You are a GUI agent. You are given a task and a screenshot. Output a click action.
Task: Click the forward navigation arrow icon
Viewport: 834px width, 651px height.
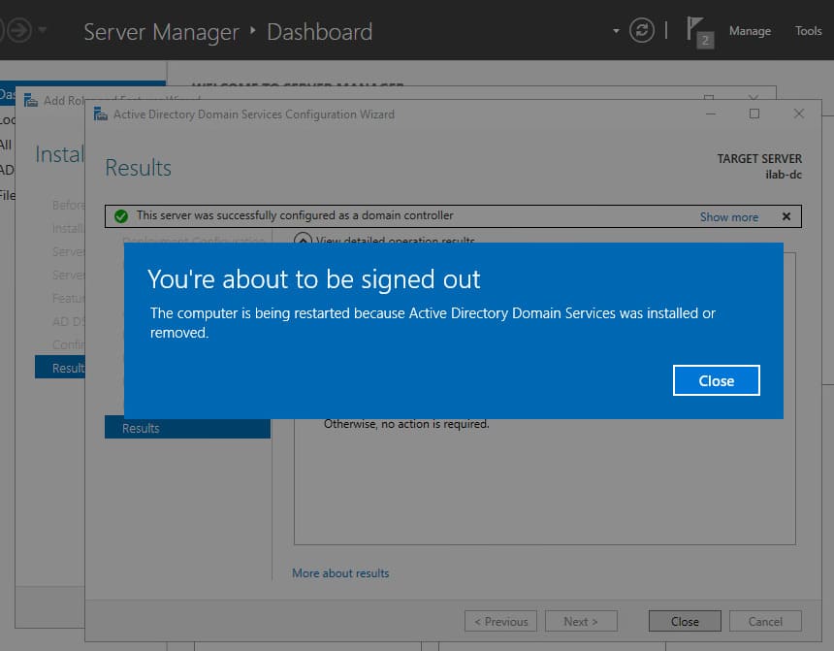point(19,31)
